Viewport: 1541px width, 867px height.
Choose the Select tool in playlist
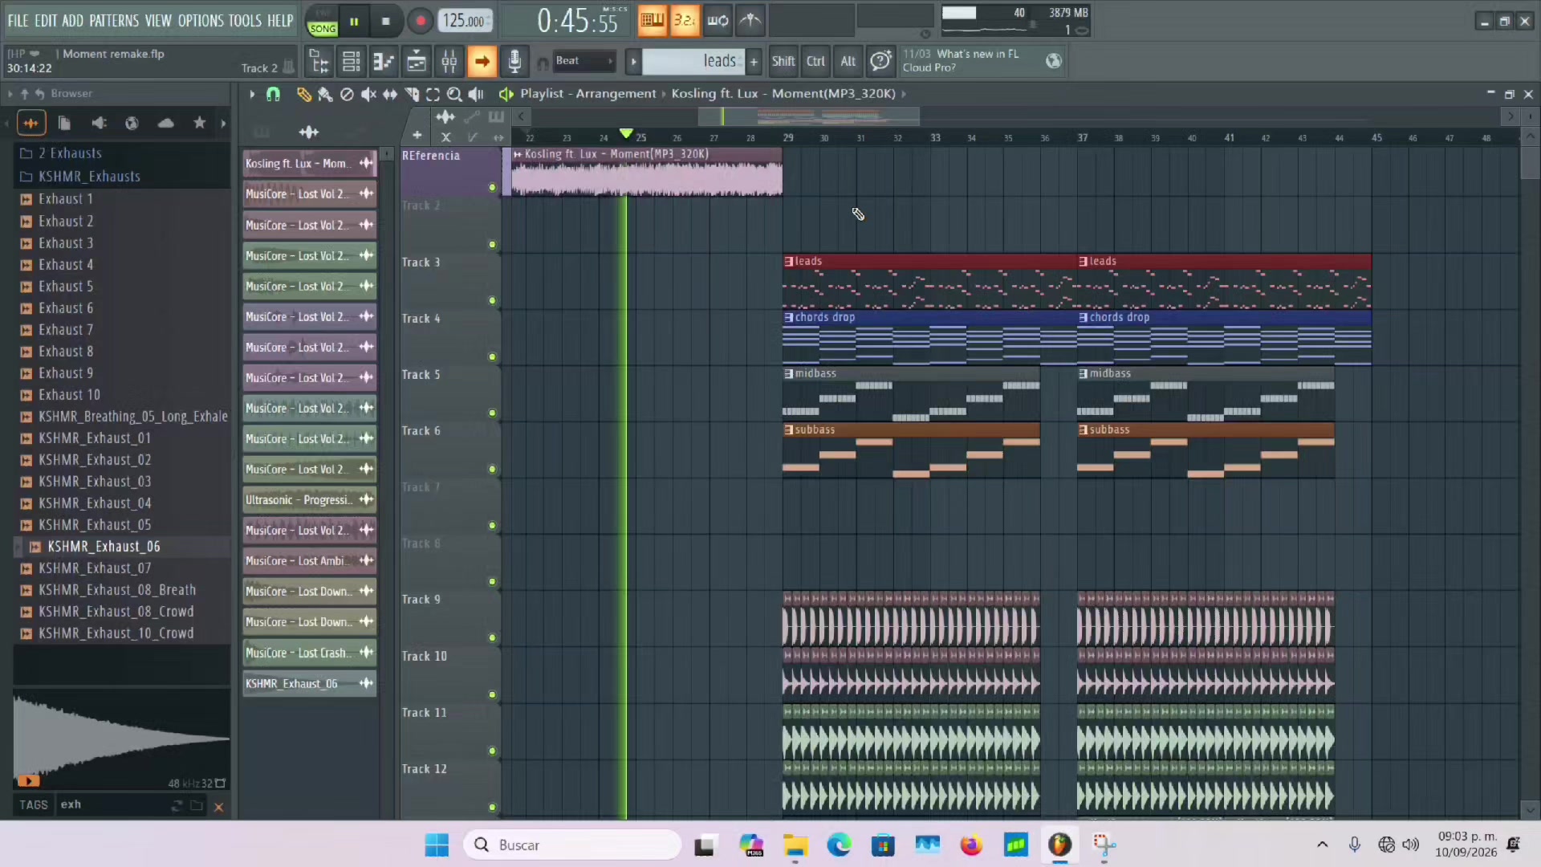(433, 94)
